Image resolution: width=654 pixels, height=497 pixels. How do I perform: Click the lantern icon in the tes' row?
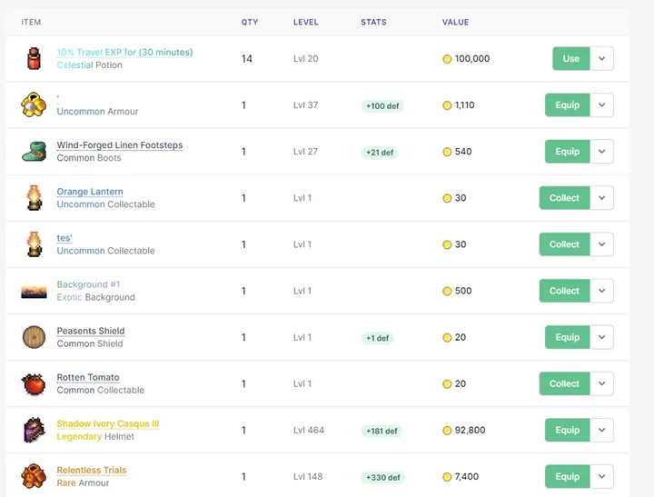35,244
